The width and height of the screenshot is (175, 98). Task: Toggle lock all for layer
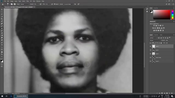161,43
